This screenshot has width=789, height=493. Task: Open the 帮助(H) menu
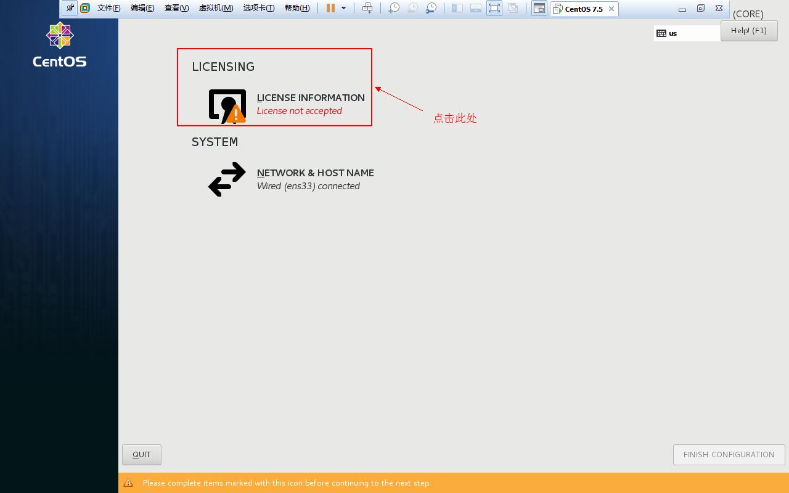(x=297, y=8)
